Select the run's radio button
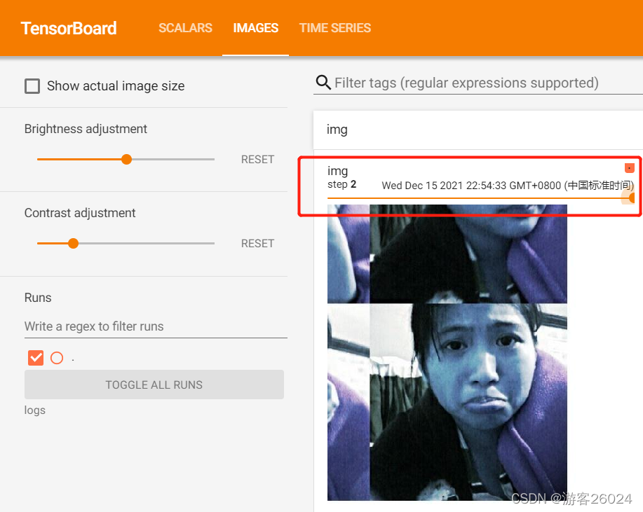Viewport: 643px width, 512px height. pyautogui.click(x=57, y=358)
